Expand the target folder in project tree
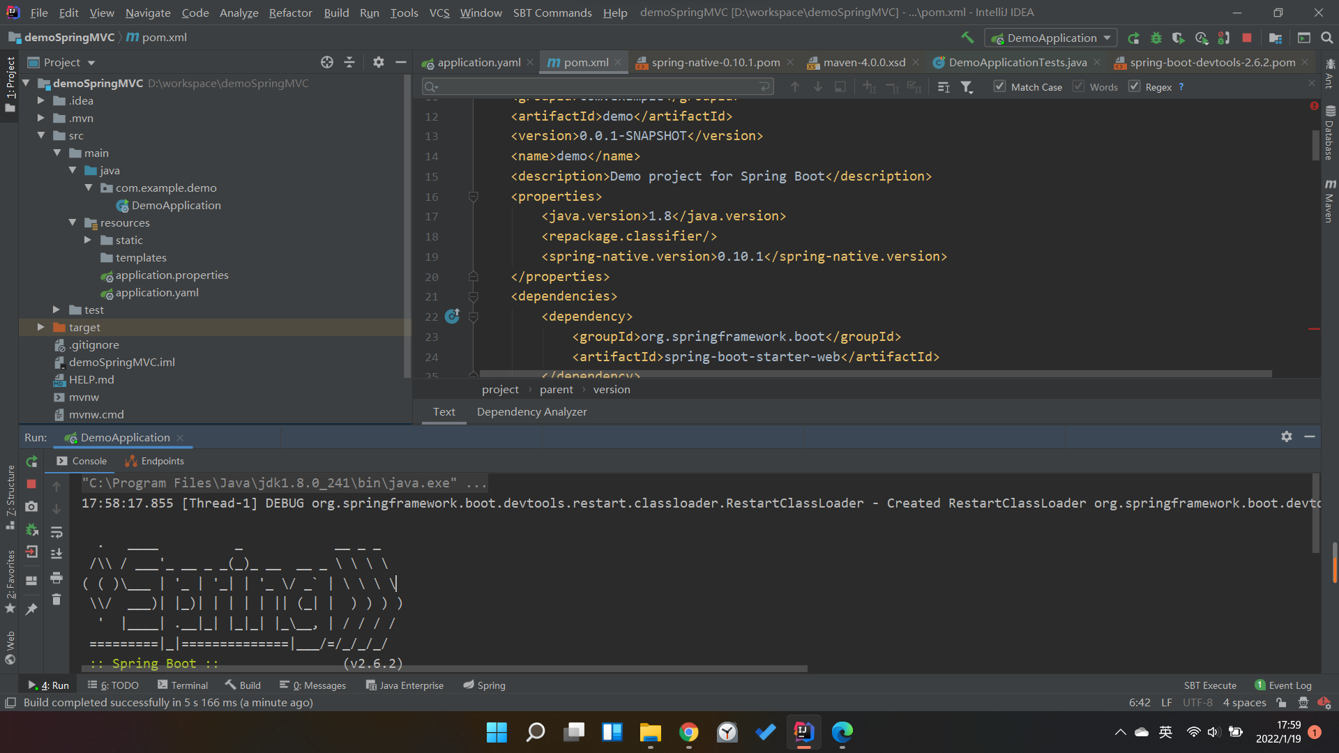The image size is (1339, 753). coord(40,327)
